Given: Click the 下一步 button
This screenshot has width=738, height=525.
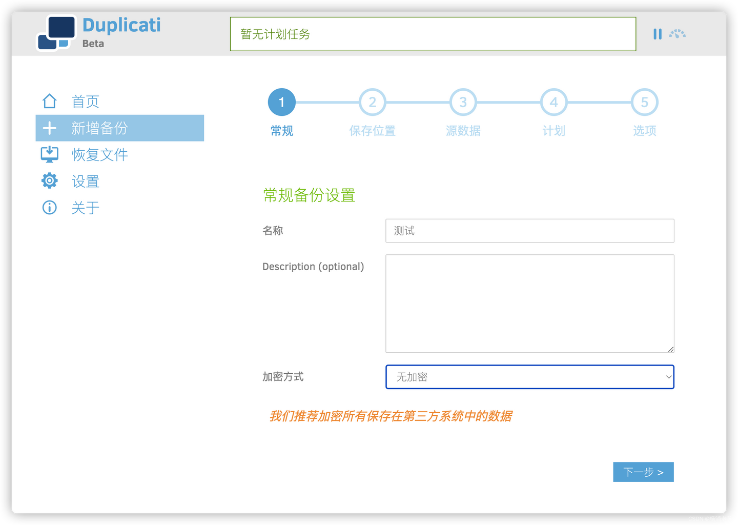Looking at the screenshot, I should click(643, 472).
